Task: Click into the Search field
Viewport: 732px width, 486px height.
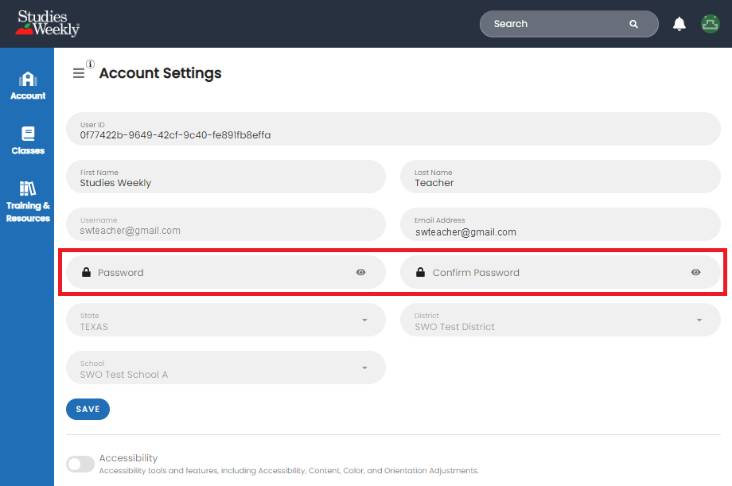Action: point(560,24)
